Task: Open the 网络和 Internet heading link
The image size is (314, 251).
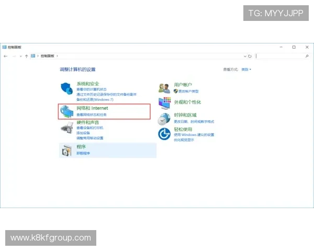Action: (92, 108)
